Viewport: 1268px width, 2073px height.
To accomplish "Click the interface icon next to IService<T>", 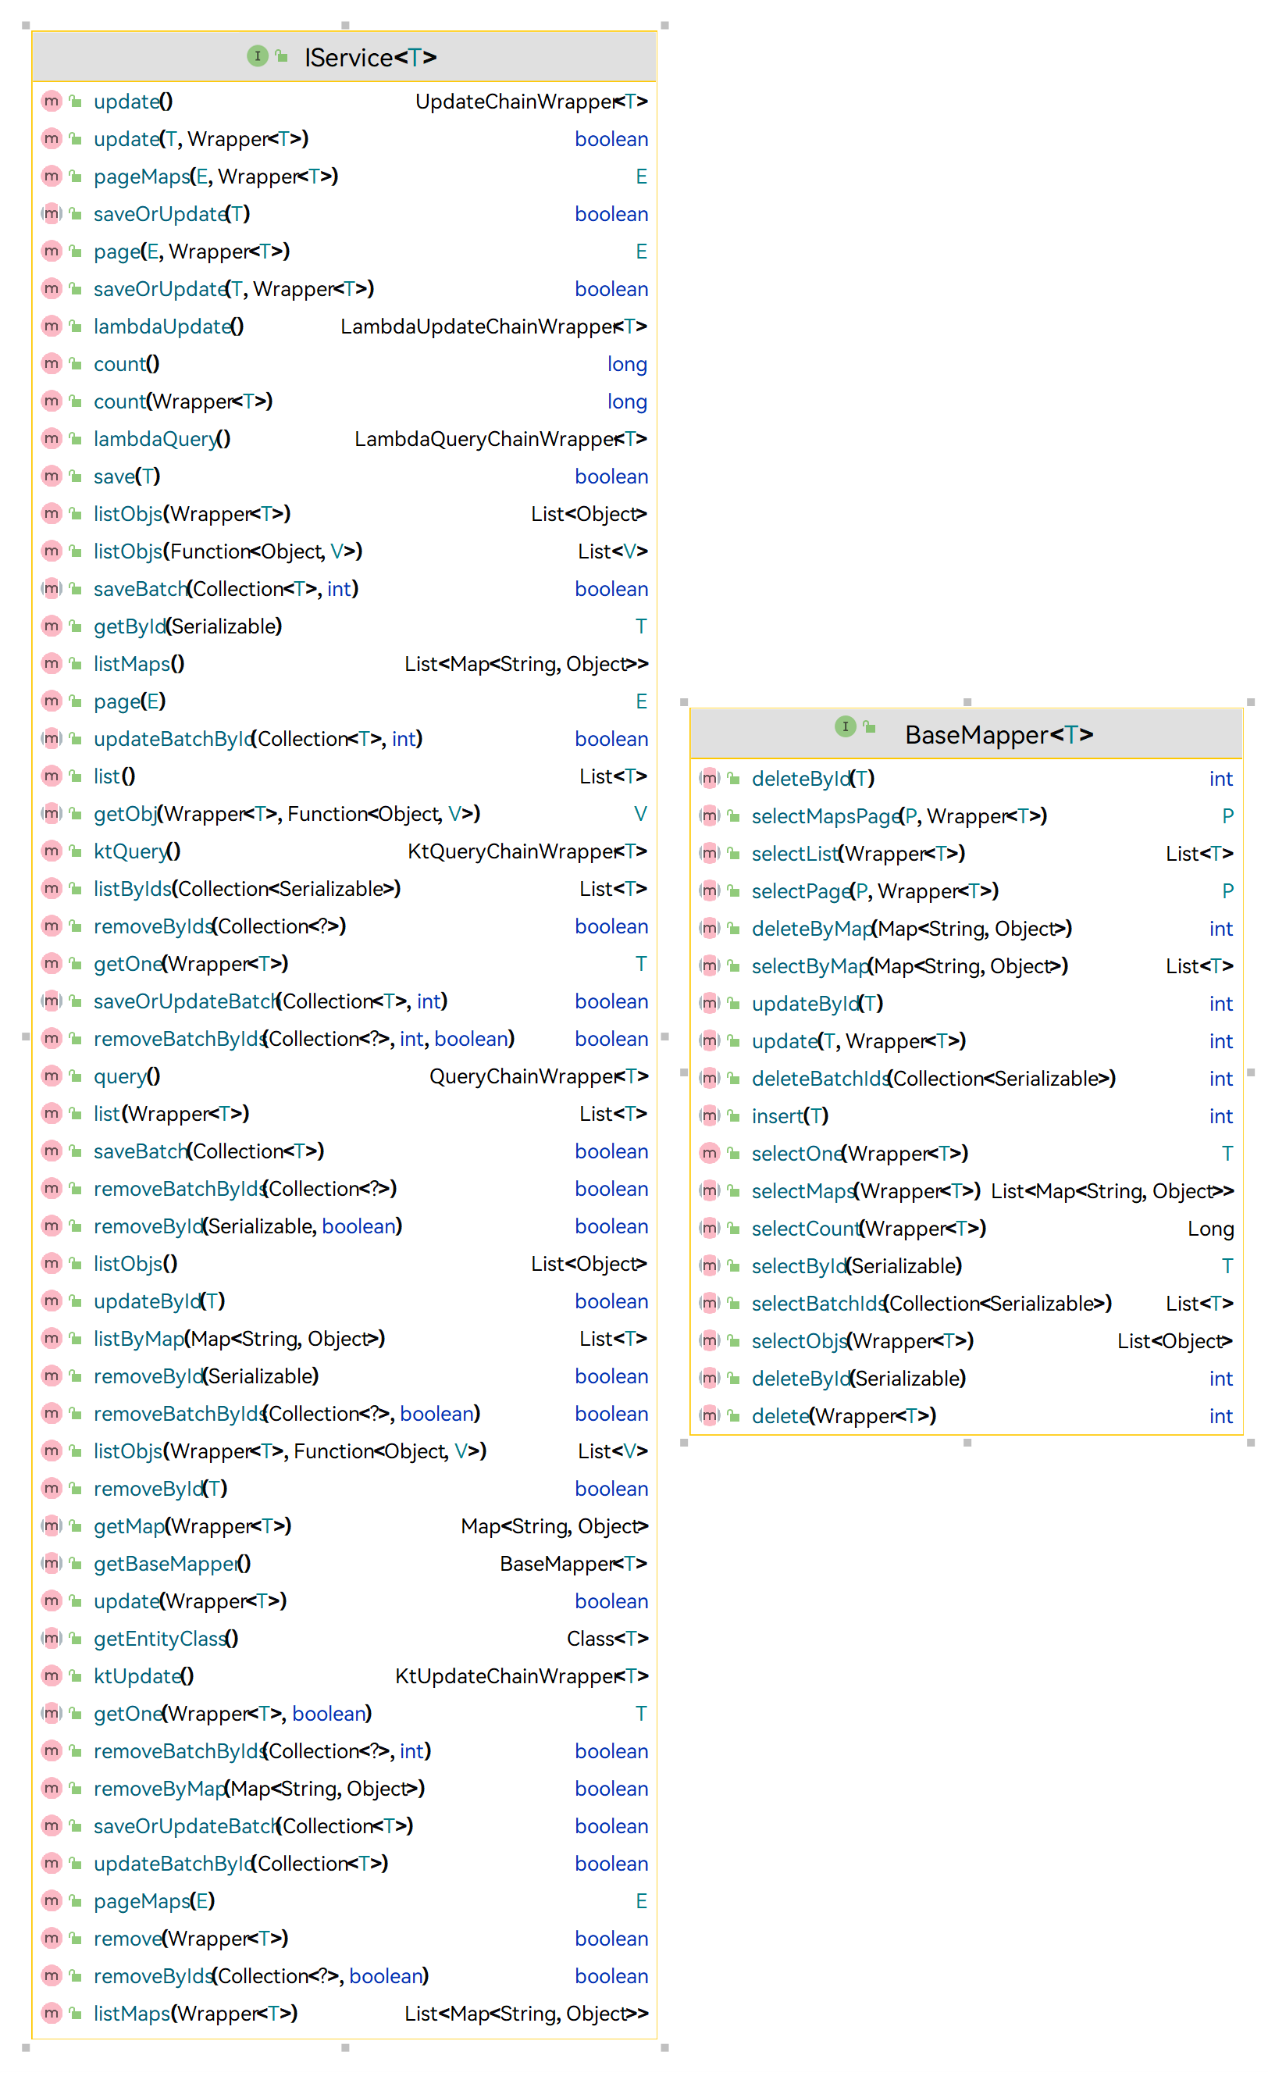I will point(258,55).
